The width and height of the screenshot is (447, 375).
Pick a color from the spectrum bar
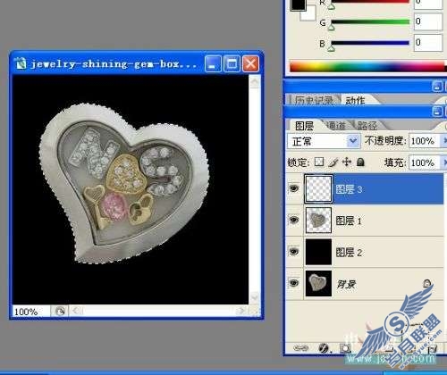click(367, 66)
